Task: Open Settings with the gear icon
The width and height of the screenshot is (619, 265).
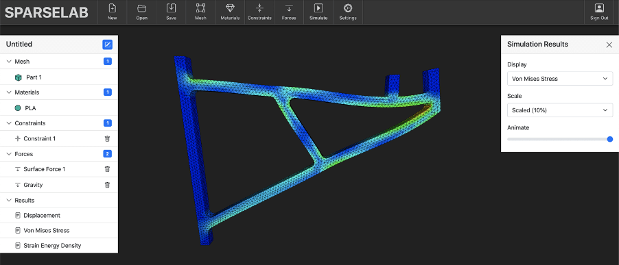Action: click(348, 8)
